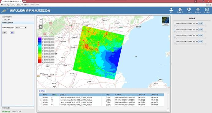Expand the bottom collapsed module in sidebar
The height and width of the screenshot is (113, 212).
17,108
